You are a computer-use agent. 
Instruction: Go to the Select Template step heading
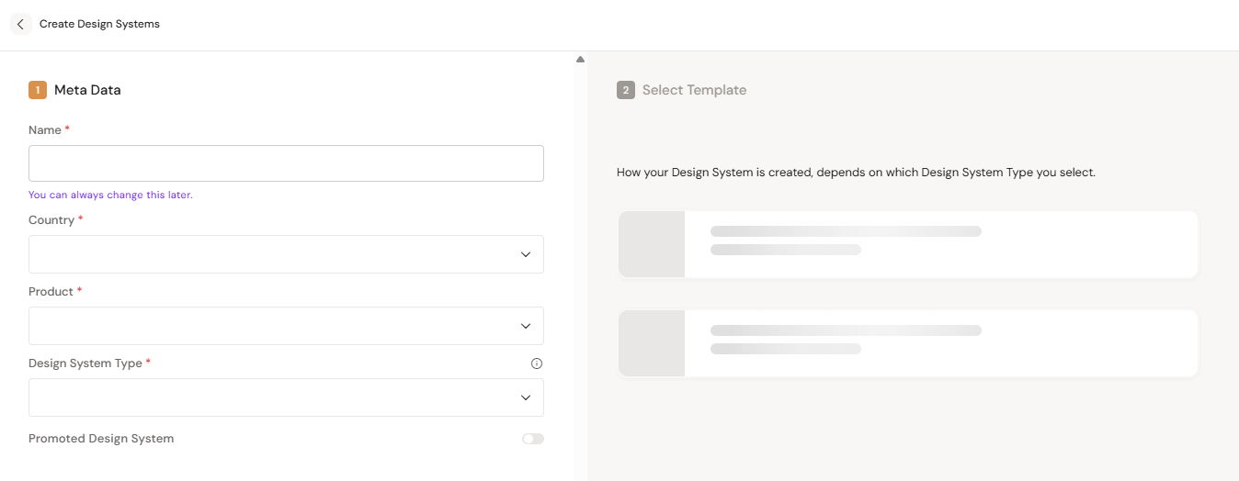pos(694,90)
